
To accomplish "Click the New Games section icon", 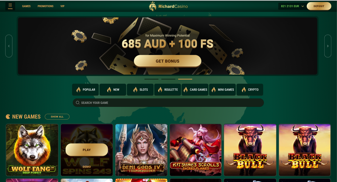I will tap(8, 117).
